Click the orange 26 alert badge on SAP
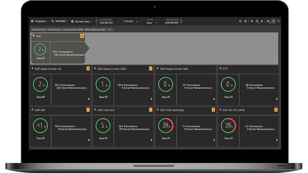 [x=82, y=36]
